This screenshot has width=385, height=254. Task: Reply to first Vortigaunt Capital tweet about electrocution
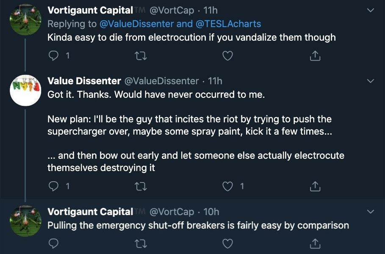point(53,56)
